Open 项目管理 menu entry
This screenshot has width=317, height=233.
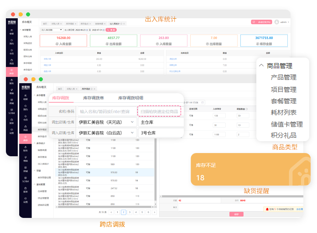(283, 90)
